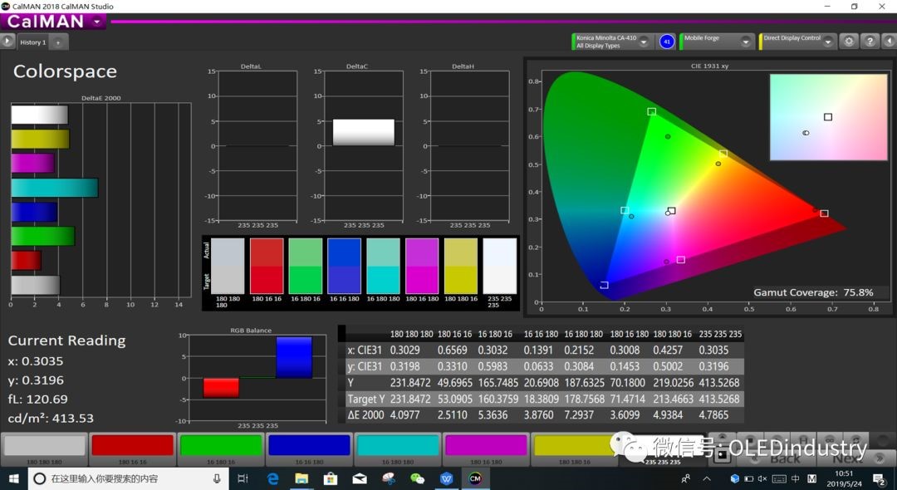The image size is (897, 490).
Task: Add a new history tab
Action: click(58, 42)
